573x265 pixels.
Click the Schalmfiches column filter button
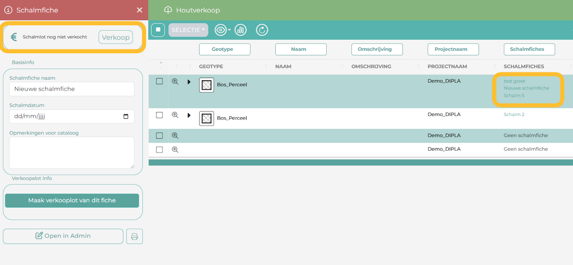(529, 49)
